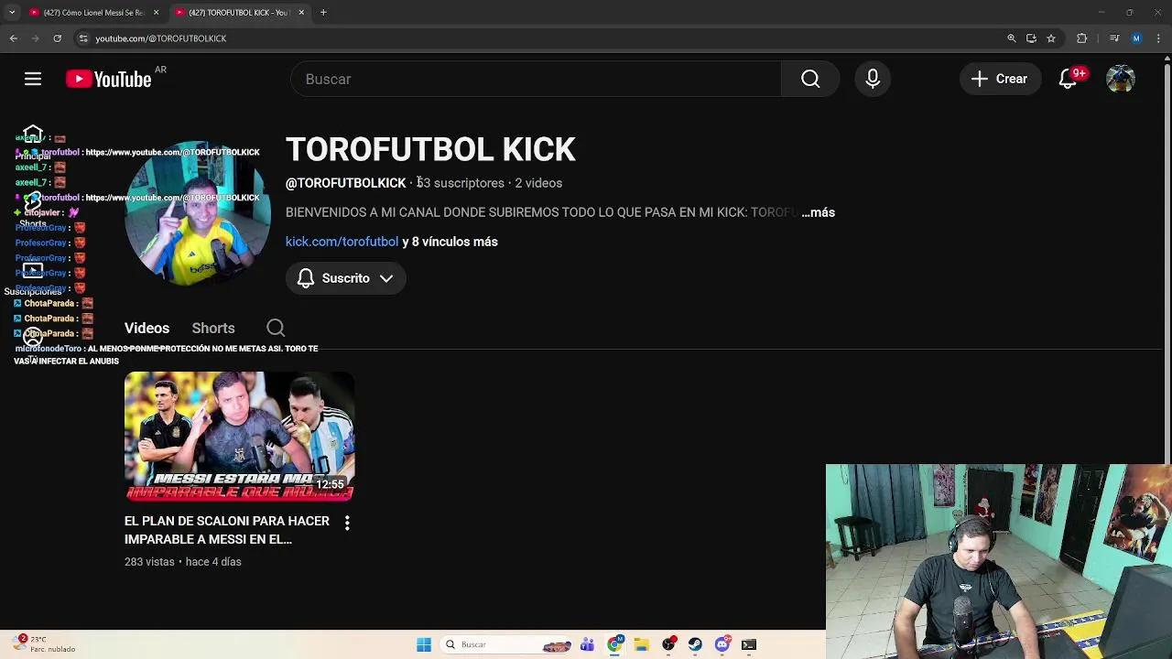The height and width of the screenshot is (659, 1172).
Task: Close the Lionel Messi browser tab
Action: coord(156,13)
